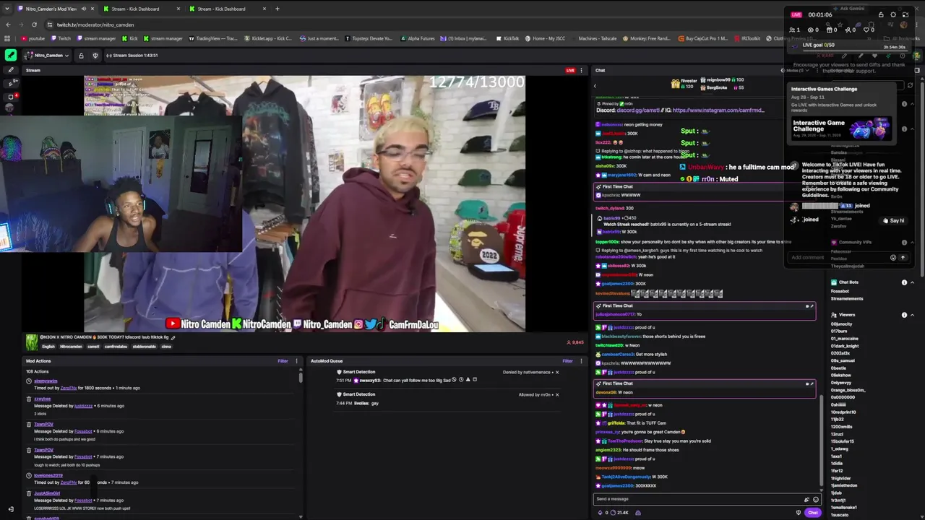925x520 pixels.
Task: Open the discord.gg link in pinned message
Action: [x=637, y=110]
